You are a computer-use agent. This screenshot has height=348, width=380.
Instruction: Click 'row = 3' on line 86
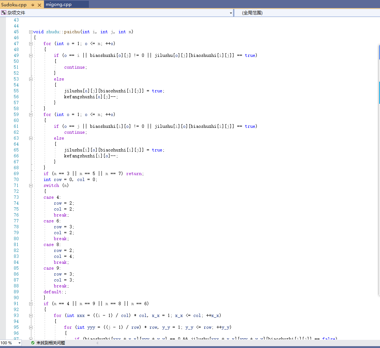tap(63, 274)
